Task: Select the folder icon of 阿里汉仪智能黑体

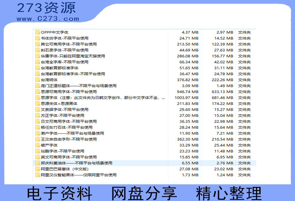Action: coord(38,175)
